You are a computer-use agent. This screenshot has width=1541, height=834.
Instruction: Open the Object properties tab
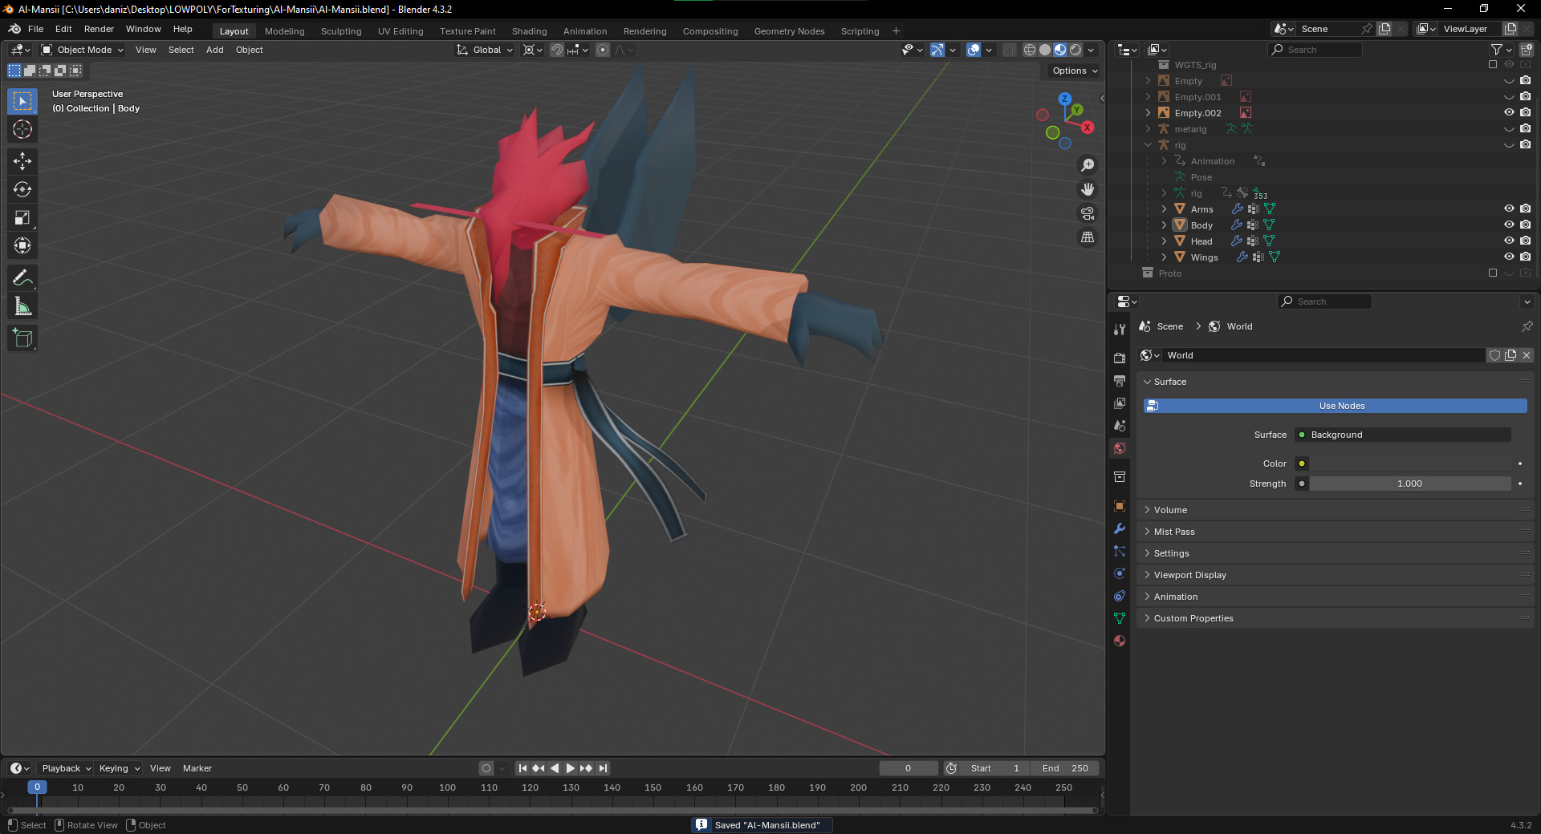click(1120, 506)
